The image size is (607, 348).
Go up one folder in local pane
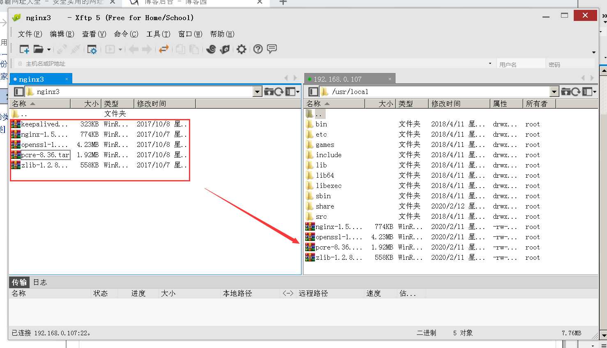[x=269, y=92]
